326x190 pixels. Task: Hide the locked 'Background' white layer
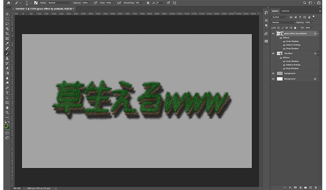(x=273, y=79)
